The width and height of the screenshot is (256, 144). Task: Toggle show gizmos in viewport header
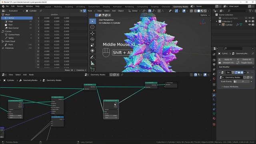(176, 11)
